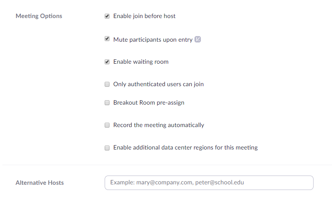Disable the Enable waiting room checkbox
The height and width of the screenshot is (198, 332).
coord(107,62)
